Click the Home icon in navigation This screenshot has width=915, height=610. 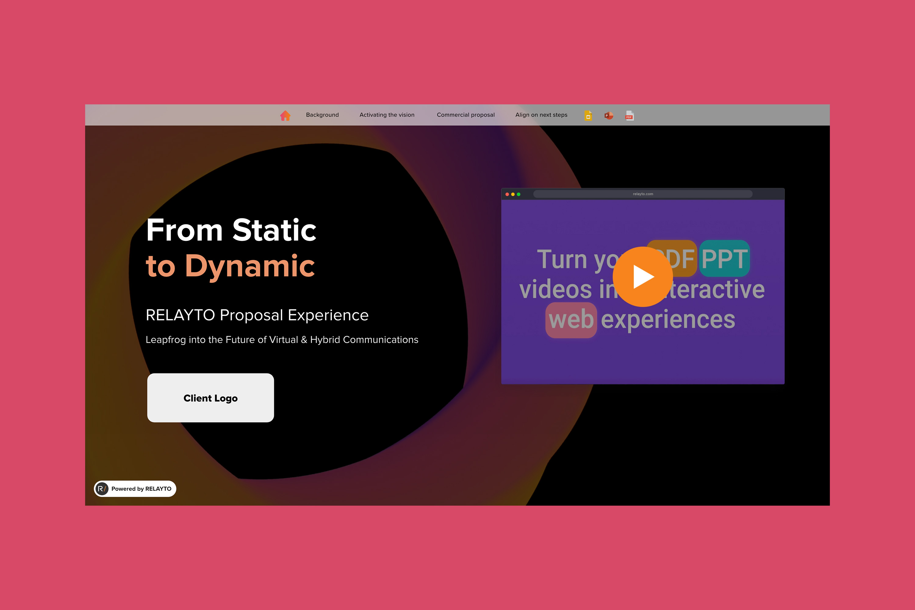285,116
